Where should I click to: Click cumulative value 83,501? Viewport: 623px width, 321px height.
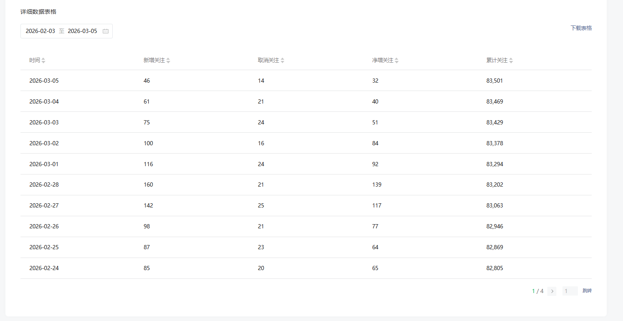[x=494, y=81]
